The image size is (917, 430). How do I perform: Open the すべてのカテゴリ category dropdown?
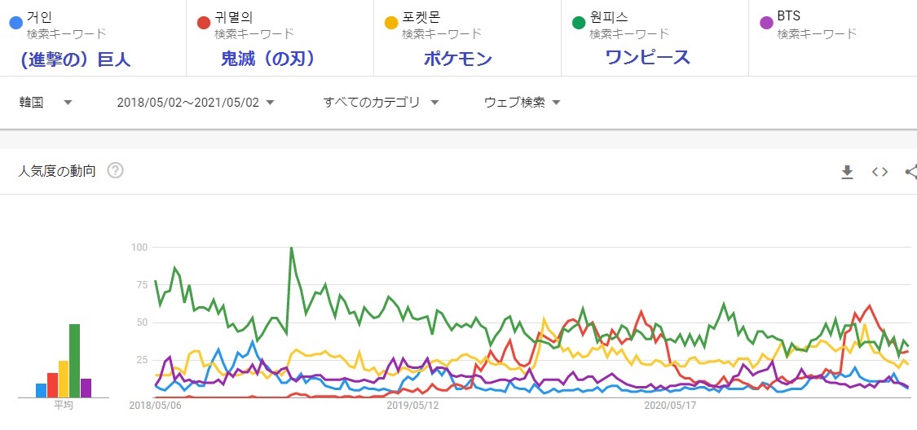pyautogui.click(x=381, y=103)
